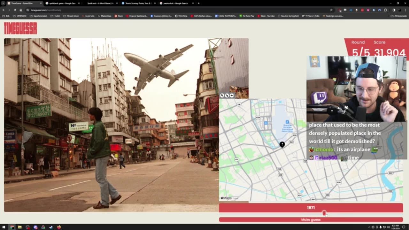This screenshot has width=409, height=230.
Task: Open the tab search dropdown arrow
Action: (3, 3)
